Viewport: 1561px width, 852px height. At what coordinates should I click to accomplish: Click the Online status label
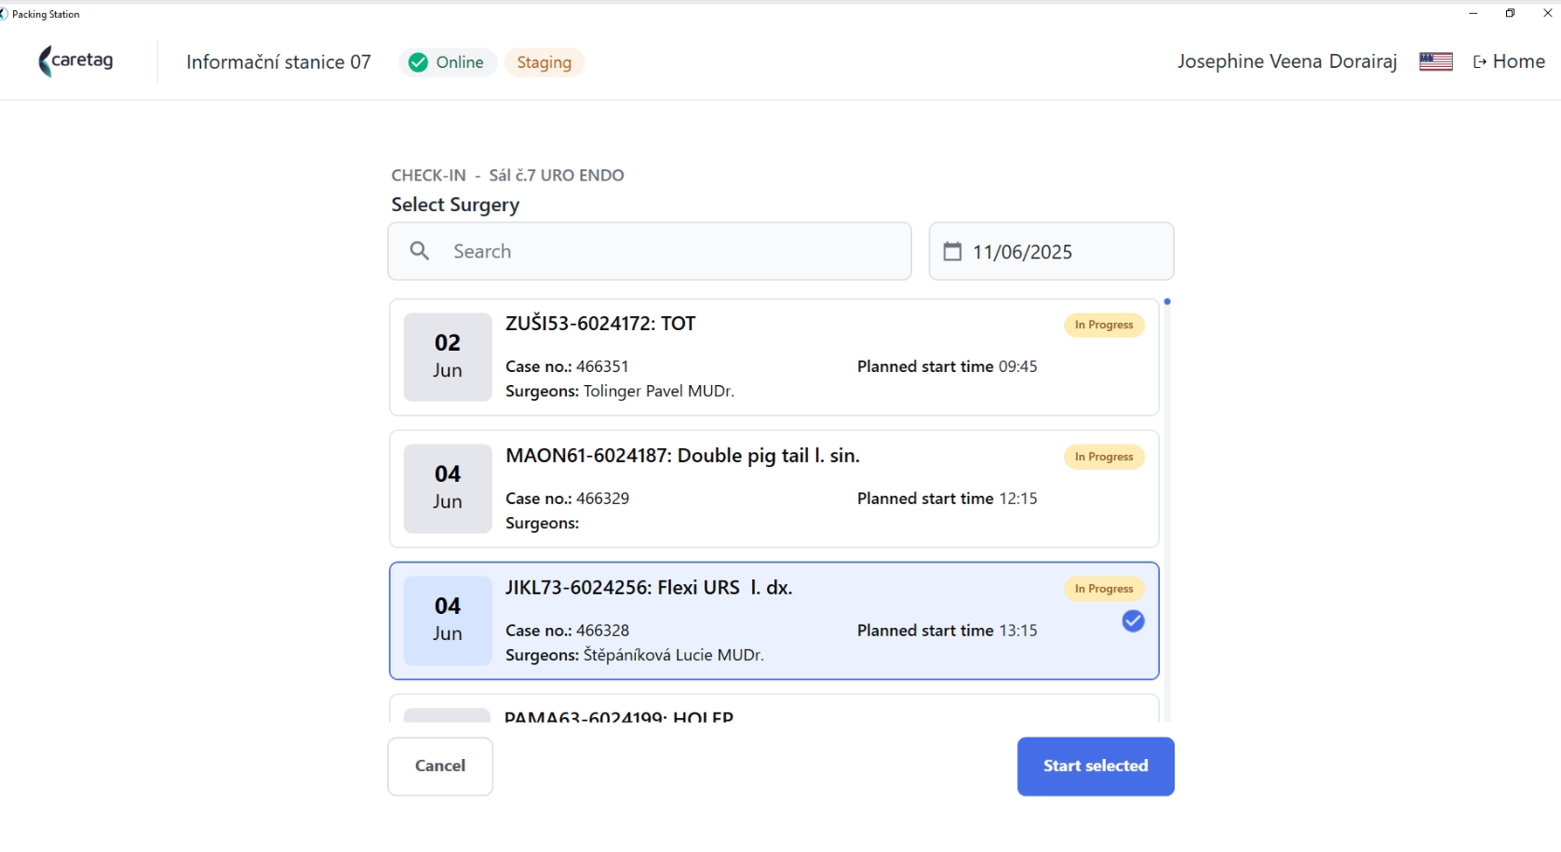460,62
